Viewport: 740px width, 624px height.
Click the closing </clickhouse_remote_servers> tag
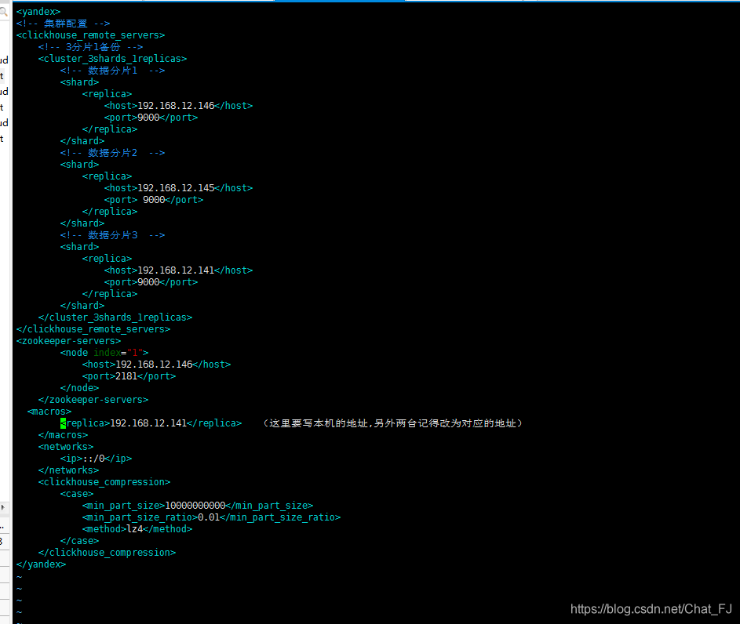93,329
